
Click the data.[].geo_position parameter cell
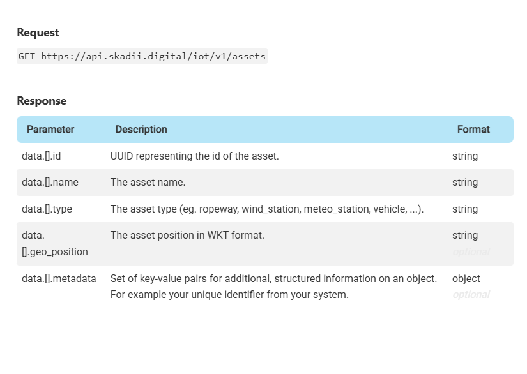click(54, 244)
